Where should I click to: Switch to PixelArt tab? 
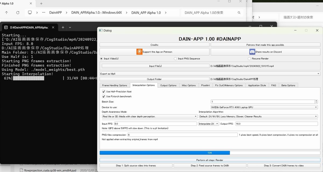point(205,85)
